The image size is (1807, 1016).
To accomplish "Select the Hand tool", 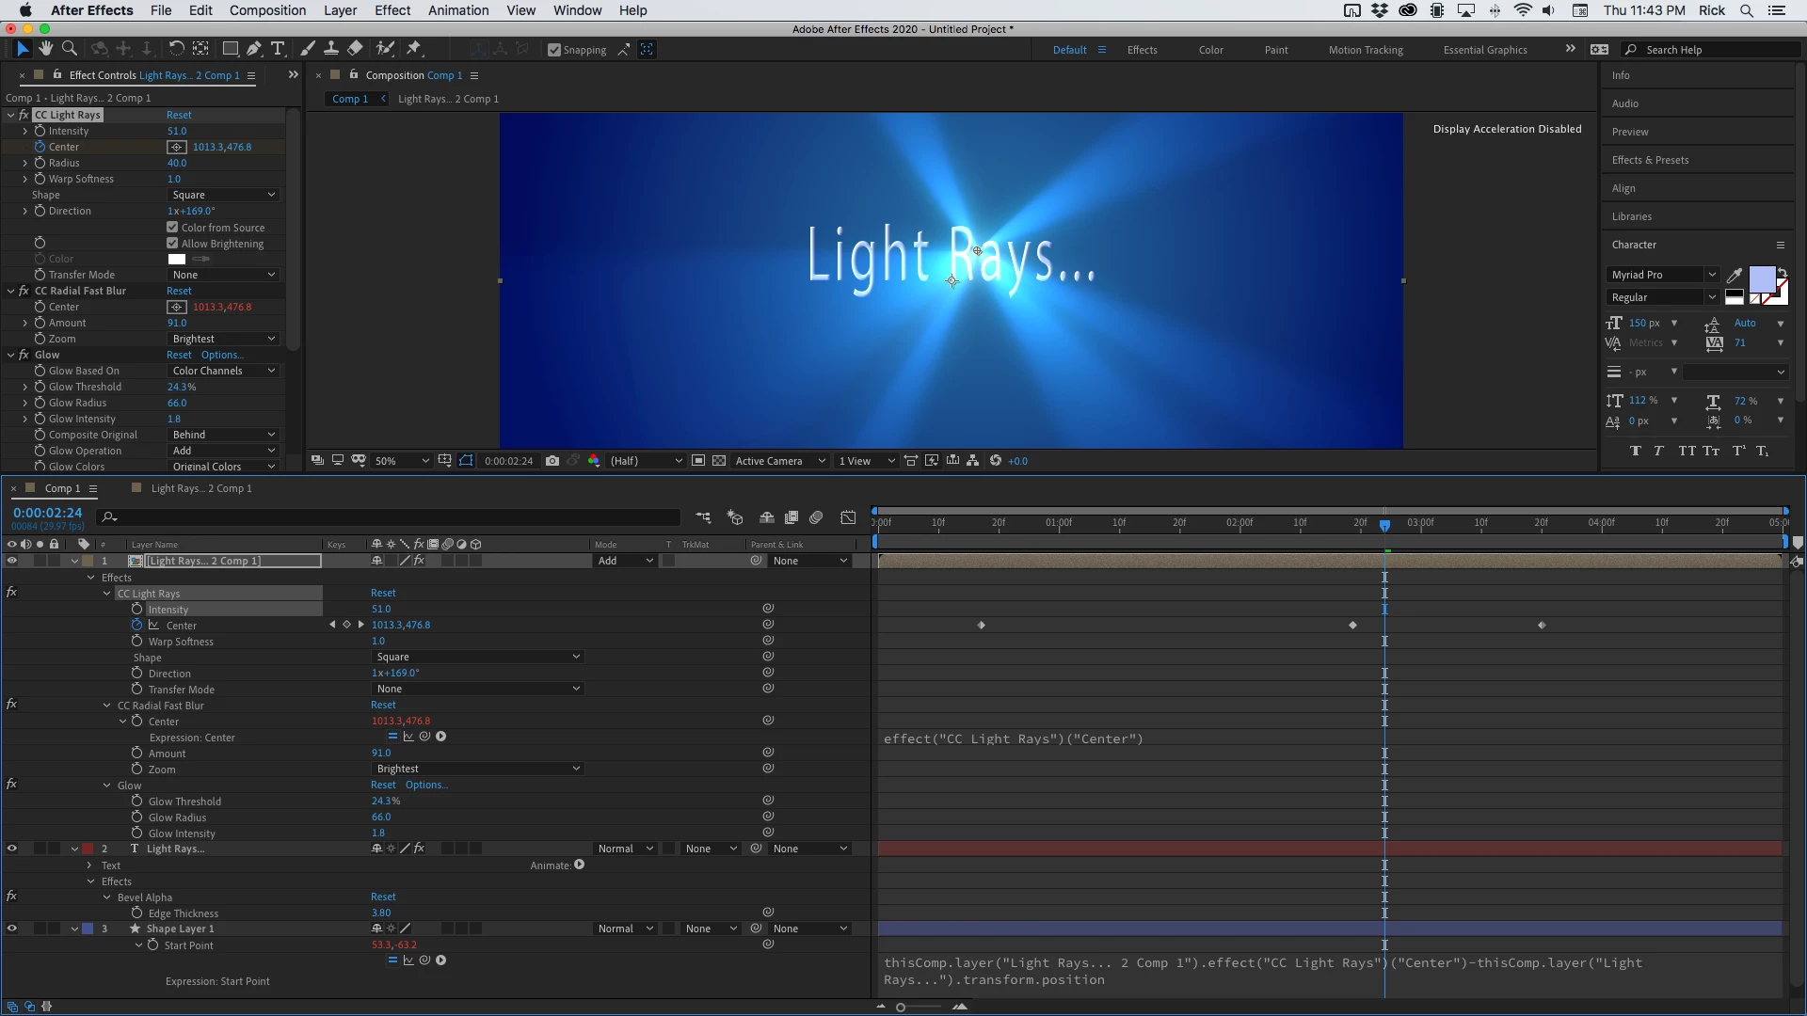I will click(45, 49).
